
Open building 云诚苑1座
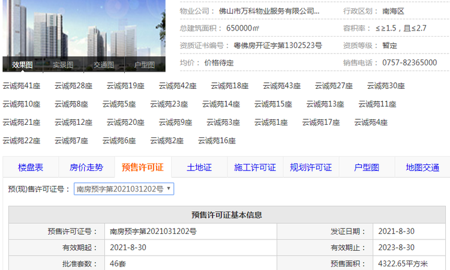(x=271, y=122)
